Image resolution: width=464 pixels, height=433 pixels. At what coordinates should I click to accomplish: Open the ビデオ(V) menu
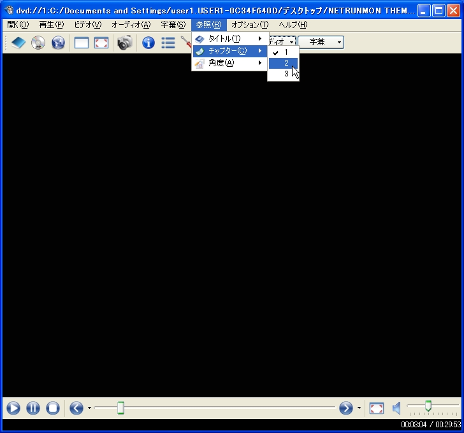87,25
